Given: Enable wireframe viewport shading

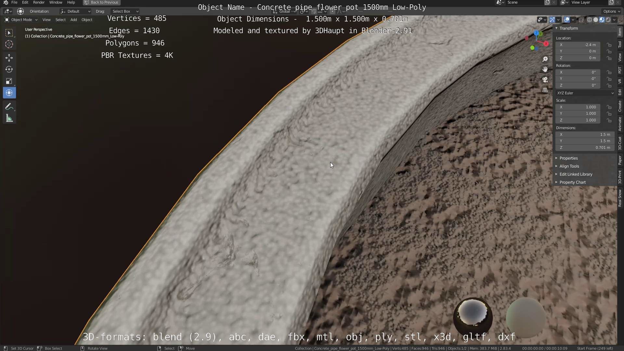Looking at the screenshot, I should click(x=589, y=20).
